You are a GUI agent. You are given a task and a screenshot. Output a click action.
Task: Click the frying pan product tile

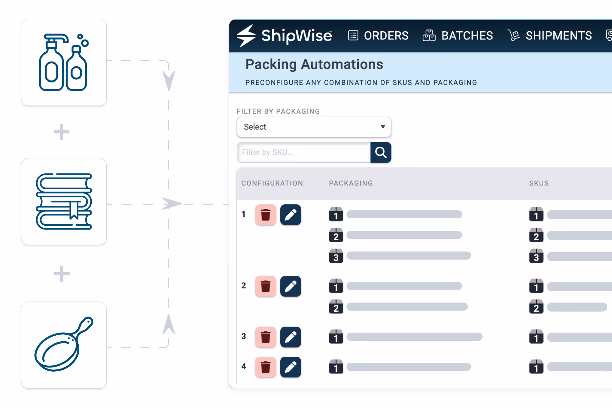tap(64, 345)
